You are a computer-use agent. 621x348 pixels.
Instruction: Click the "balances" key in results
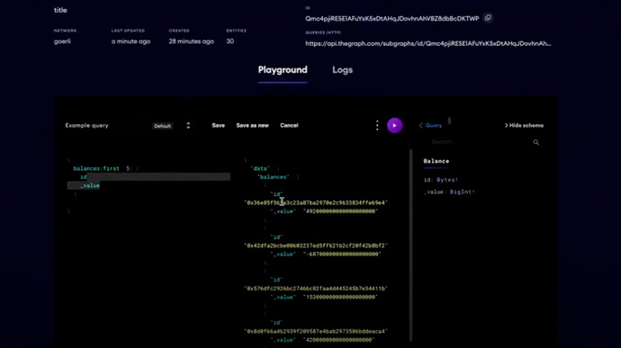[273, 177]
